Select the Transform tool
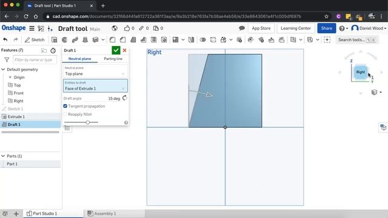This screenshot has height=218, width=388. tap(223, 39)
